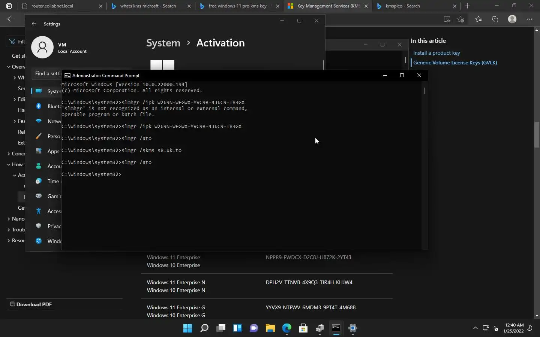Select key DPH2V-TTNVB-4X9Q3-TJR4H-KHJW4
The image size is (540, 337).
pos(309,282)
